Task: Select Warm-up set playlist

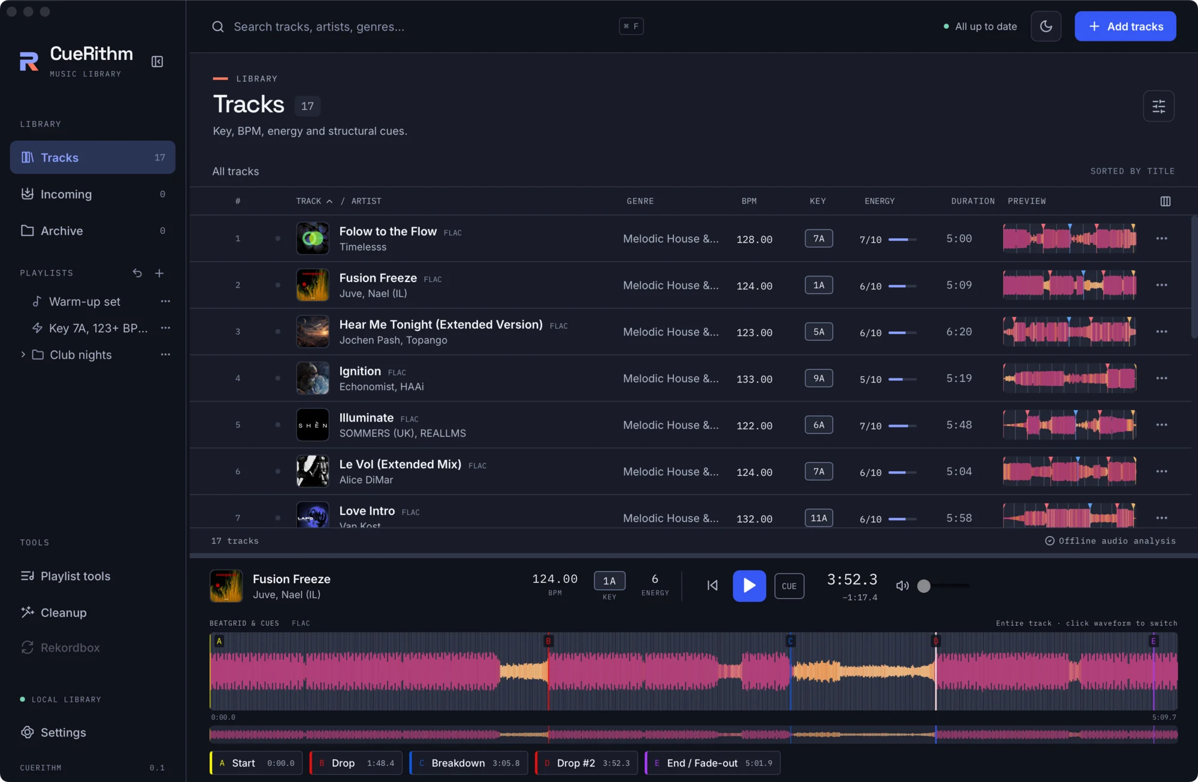Action: tap(84, 302)
